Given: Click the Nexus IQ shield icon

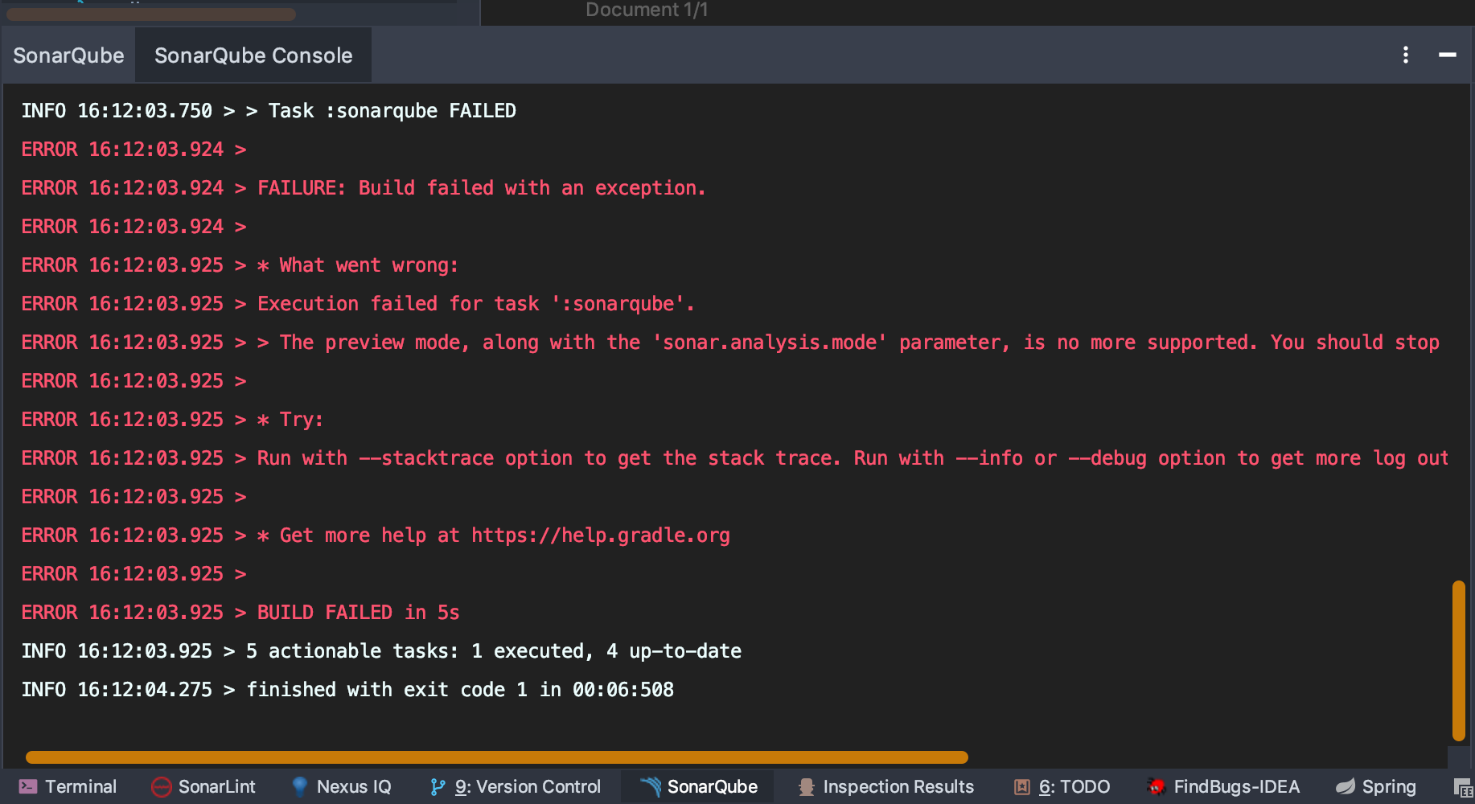Looking at the screenshot, I should [x=299, y=786].
